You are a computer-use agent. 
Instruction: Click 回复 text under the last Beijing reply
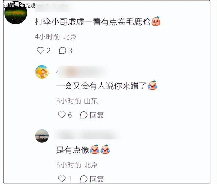point(97,179)
